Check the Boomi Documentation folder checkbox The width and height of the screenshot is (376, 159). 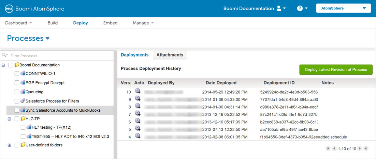coord(11,65)
